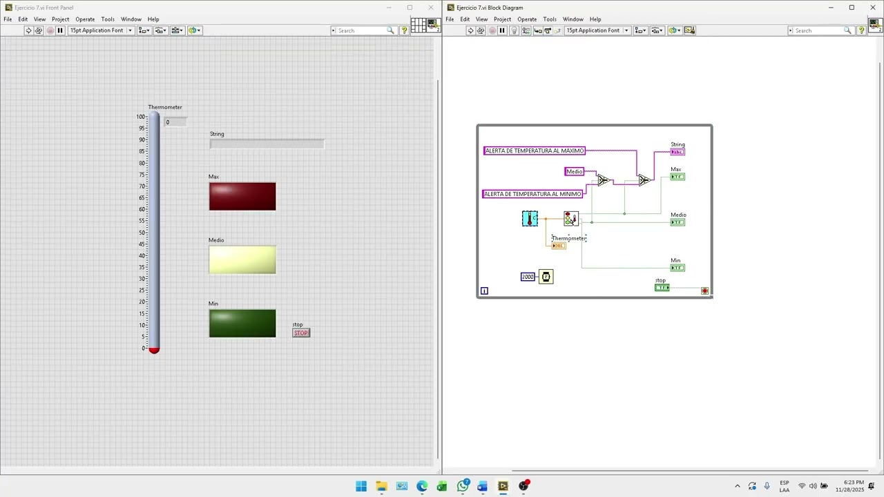The width and height of the screenshot is (884, 497).
Task: Click Run Continuously in the Front Panel toolbar
Action: click(x=39, y=30)
